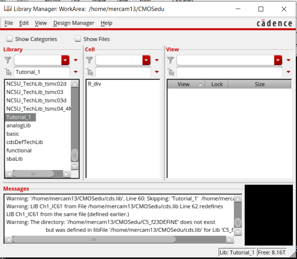Select functional library
The width and height of the screenshot is (297, 259).
(x=19, y=150)
